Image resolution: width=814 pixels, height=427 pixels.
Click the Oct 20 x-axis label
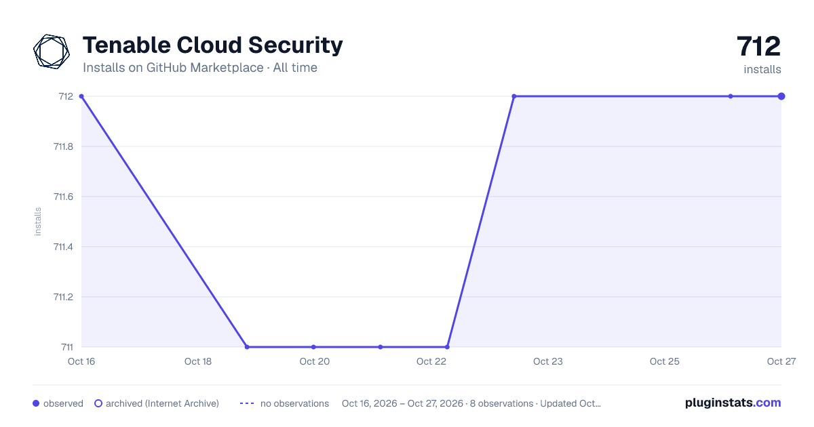point(315,361)
